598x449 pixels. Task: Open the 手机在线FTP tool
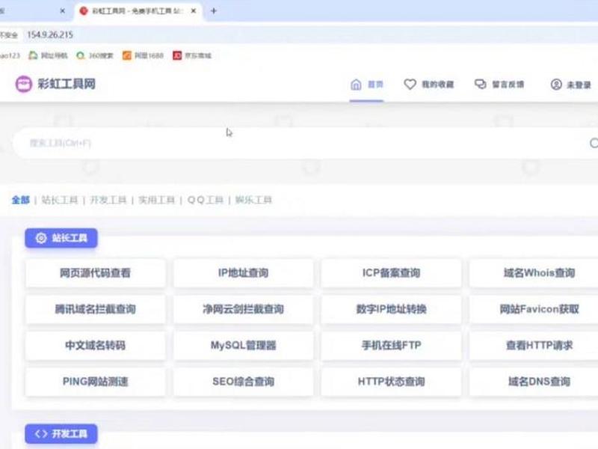(391, 346)
